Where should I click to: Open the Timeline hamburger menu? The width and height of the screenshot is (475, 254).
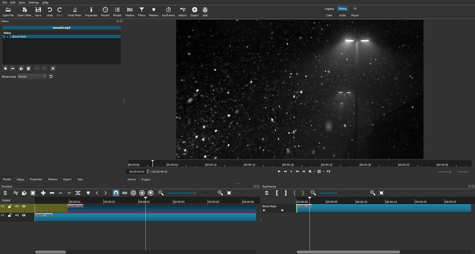[5, 193]
